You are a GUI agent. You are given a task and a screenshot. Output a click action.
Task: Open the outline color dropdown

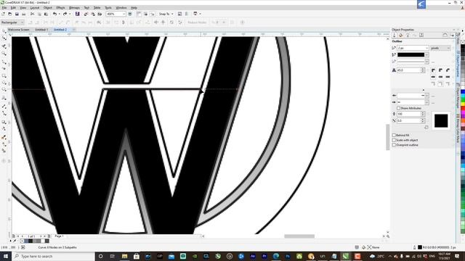pos(426,55)
